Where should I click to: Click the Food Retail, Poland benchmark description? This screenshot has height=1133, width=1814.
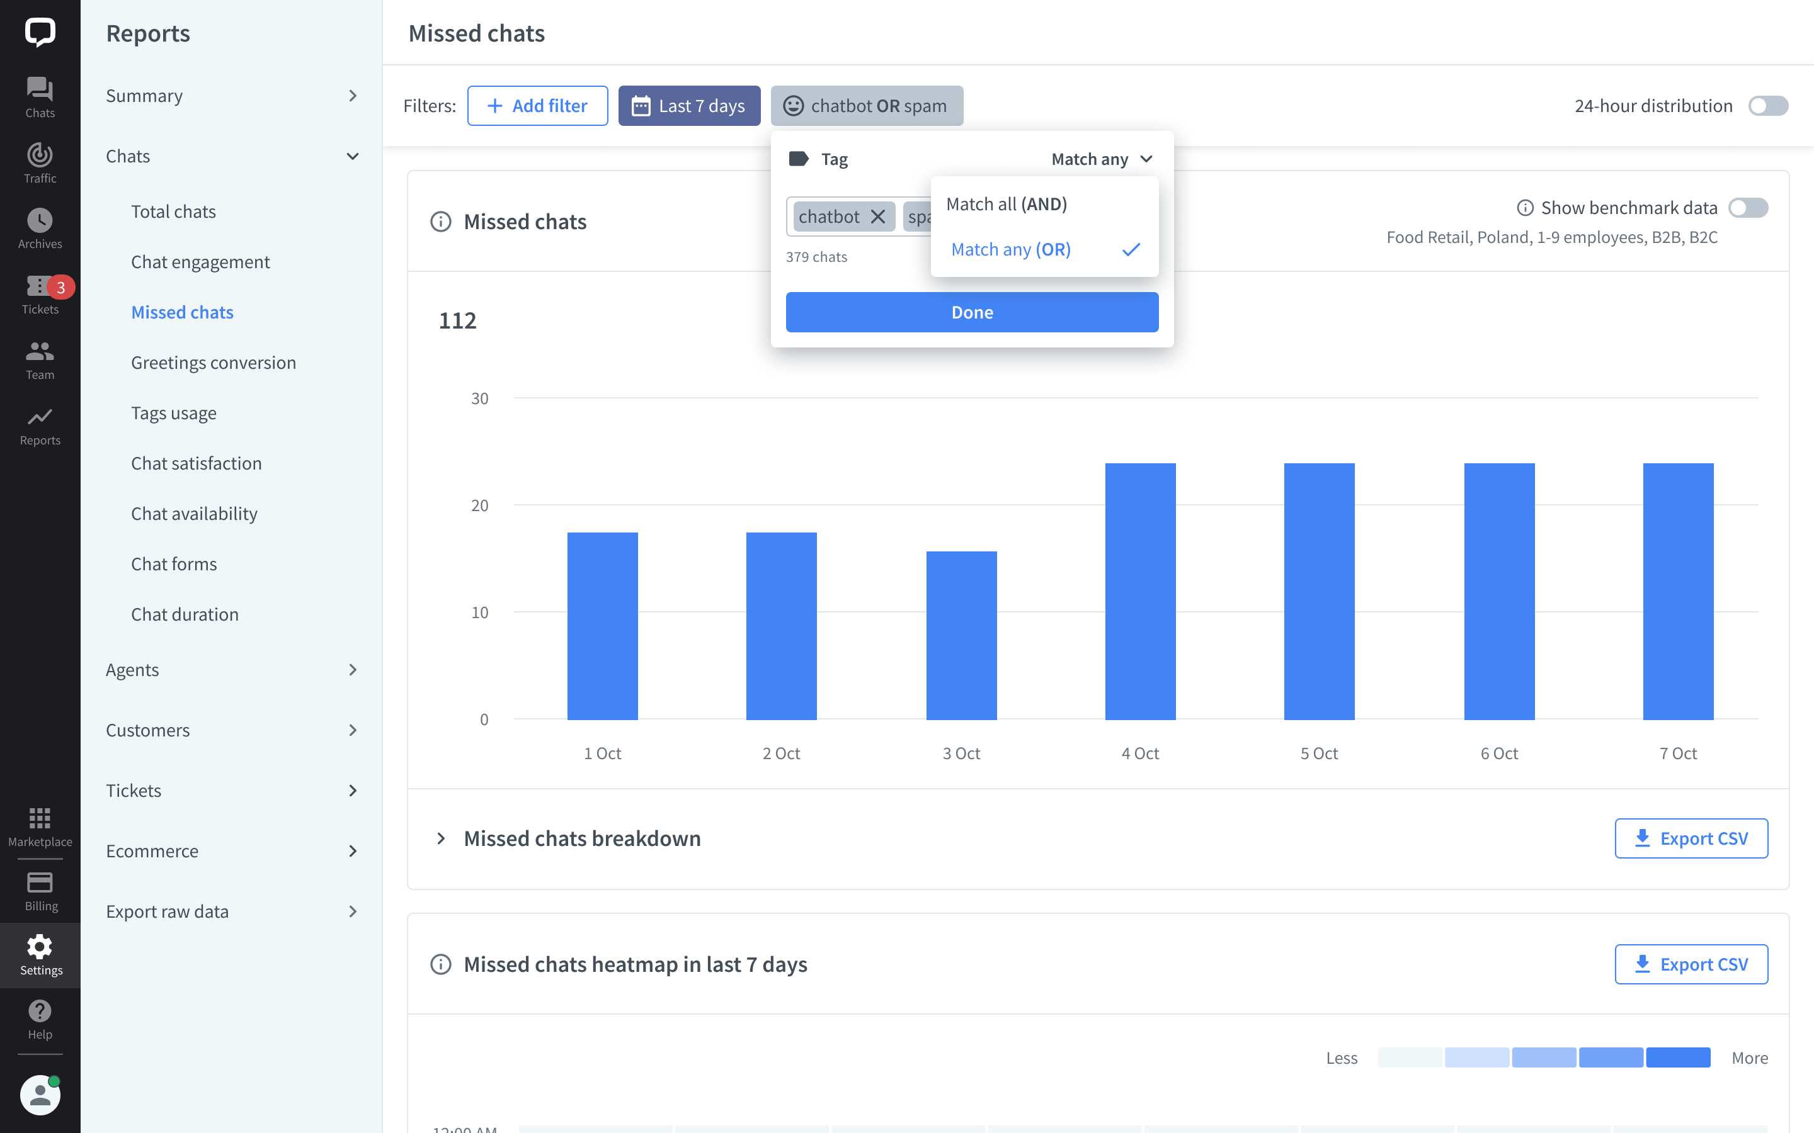tap(1551, 237)
